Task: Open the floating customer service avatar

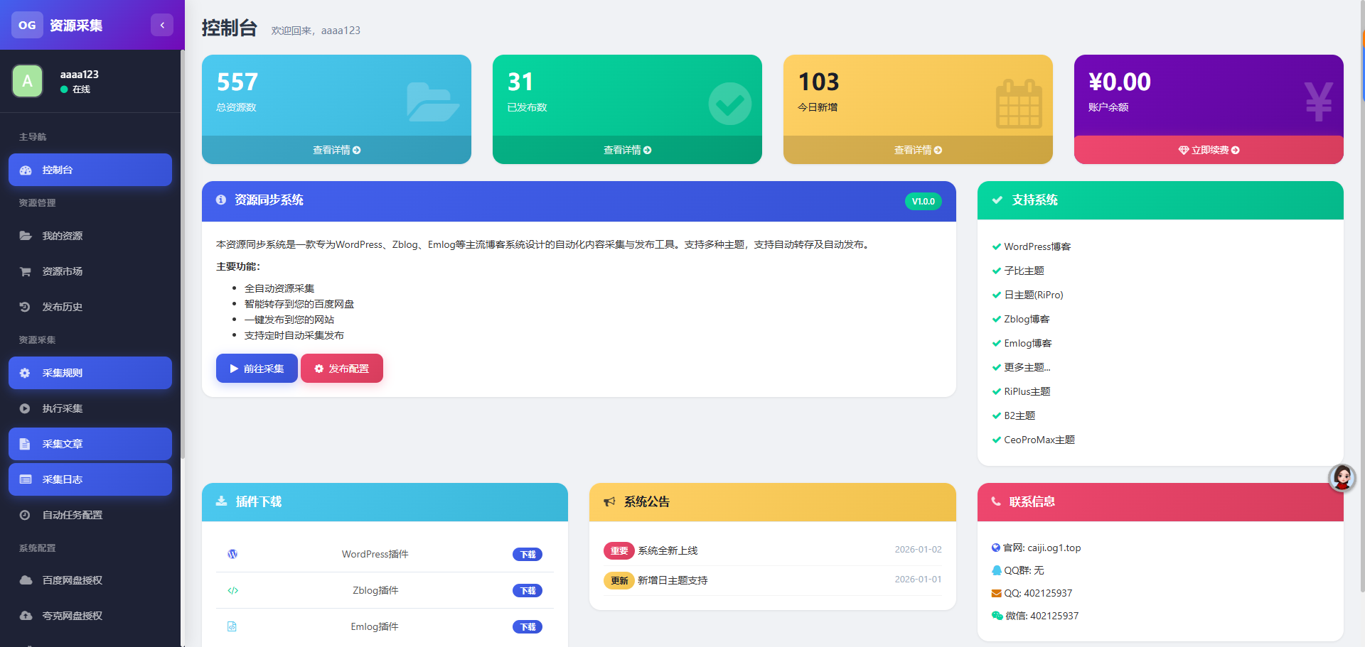Action: pyautogui.click(x=1342, y=478)
